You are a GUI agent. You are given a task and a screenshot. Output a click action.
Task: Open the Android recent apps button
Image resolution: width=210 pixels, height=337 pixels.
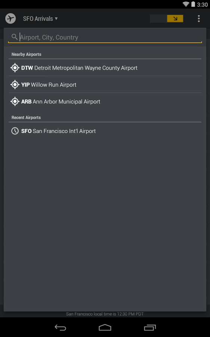150,328
